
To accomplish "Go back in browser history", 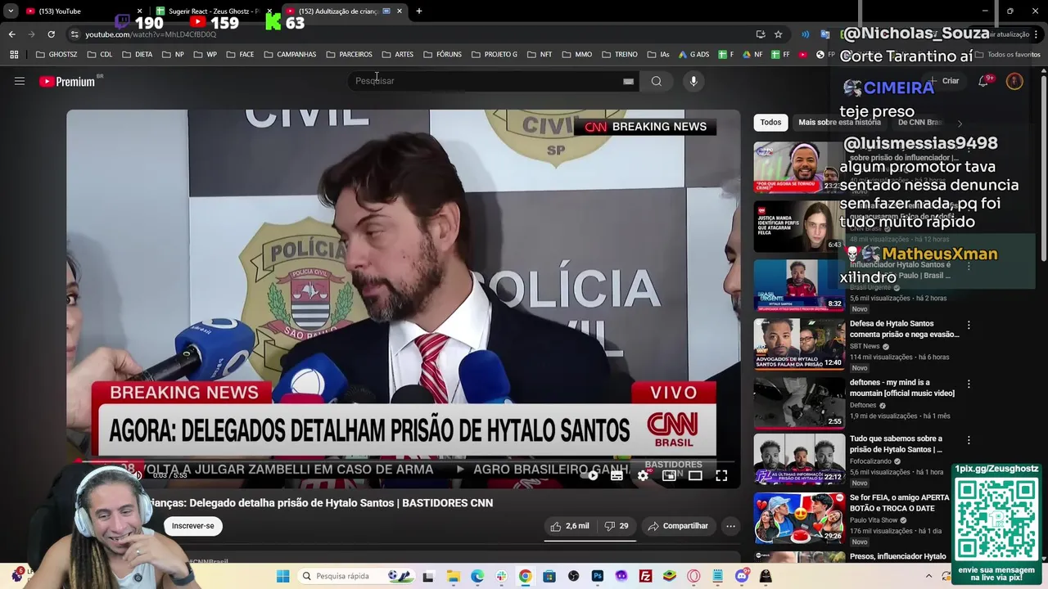I will click(x=11, y=34).
